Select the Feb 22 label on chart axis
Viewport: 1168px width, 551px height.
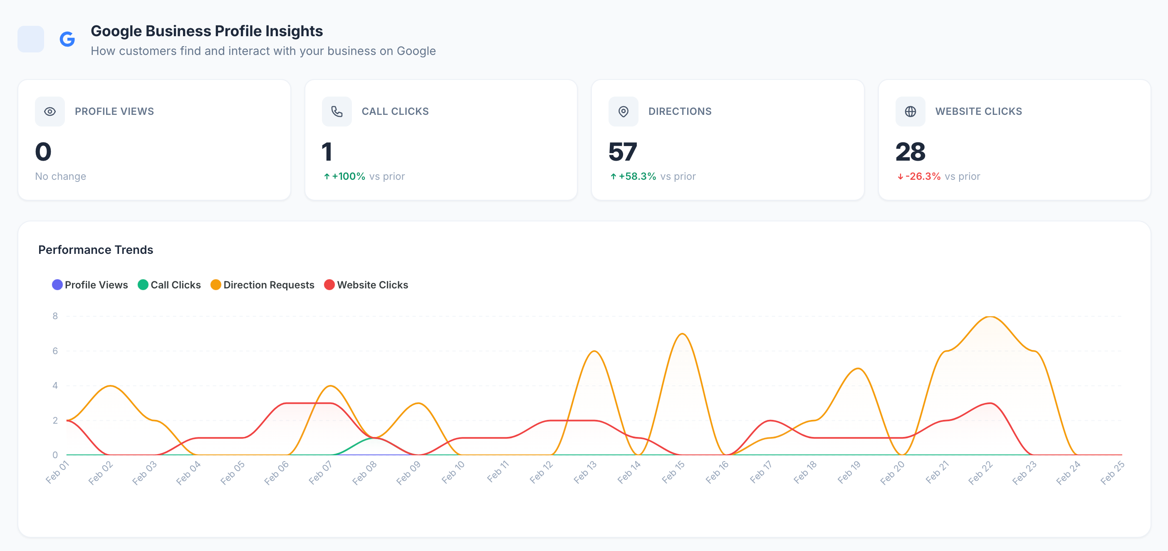point(980,472)
